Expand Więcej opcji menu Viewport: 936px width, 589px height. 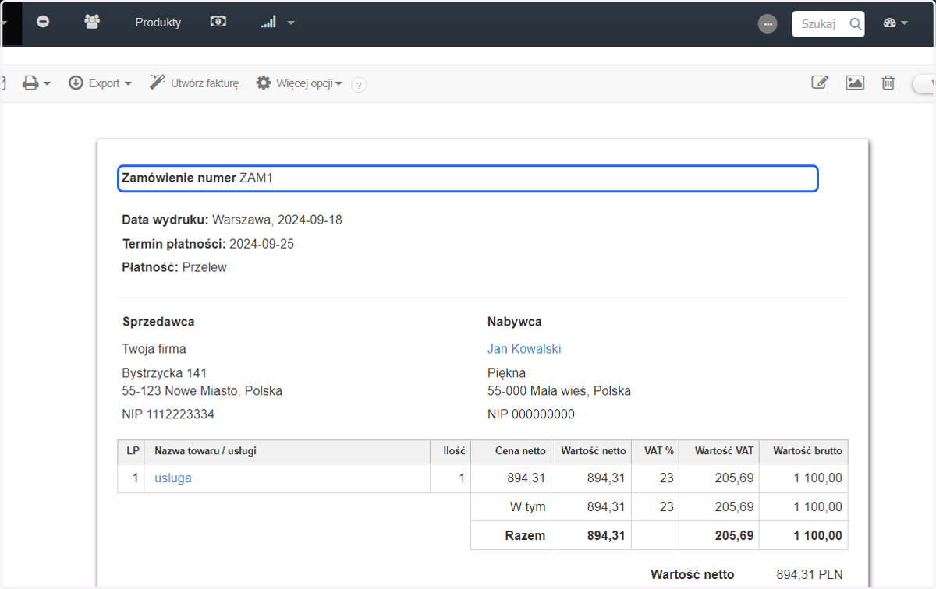click(x=300, y=83)
